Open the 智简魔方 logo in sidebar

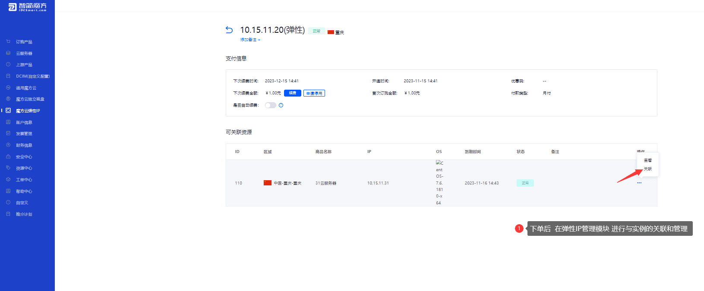pos(28,6)
